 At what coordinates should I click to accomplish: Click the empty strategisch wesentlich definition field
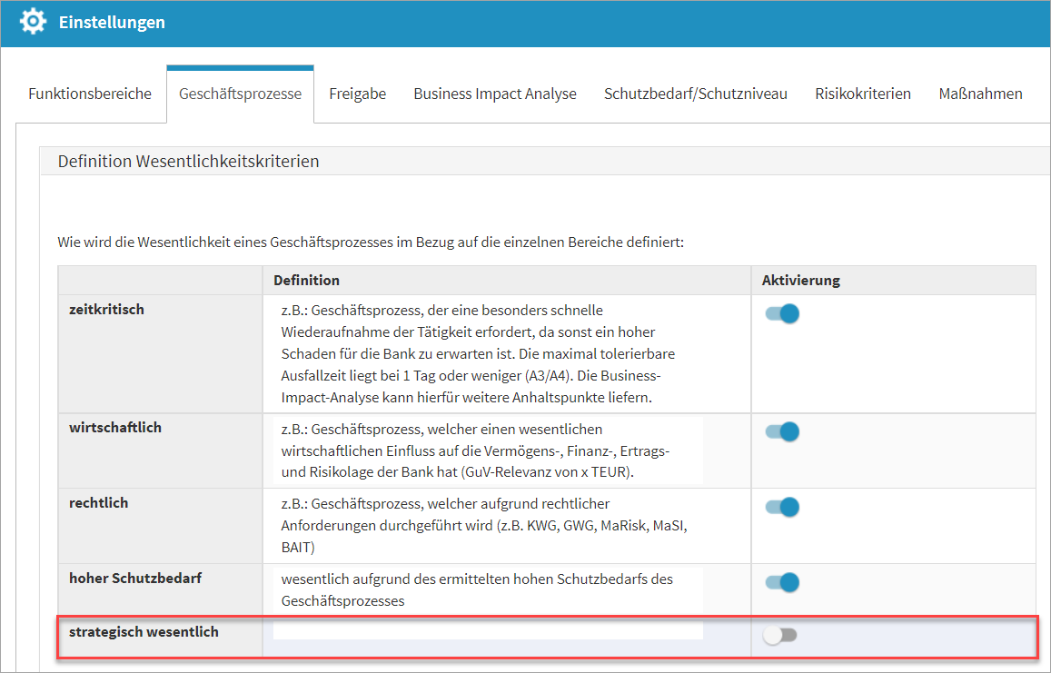[488, 631]
